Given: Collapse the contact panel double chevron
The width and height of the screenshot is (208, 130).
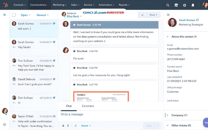Looking at the screenshot, I should tap(168, 15).
